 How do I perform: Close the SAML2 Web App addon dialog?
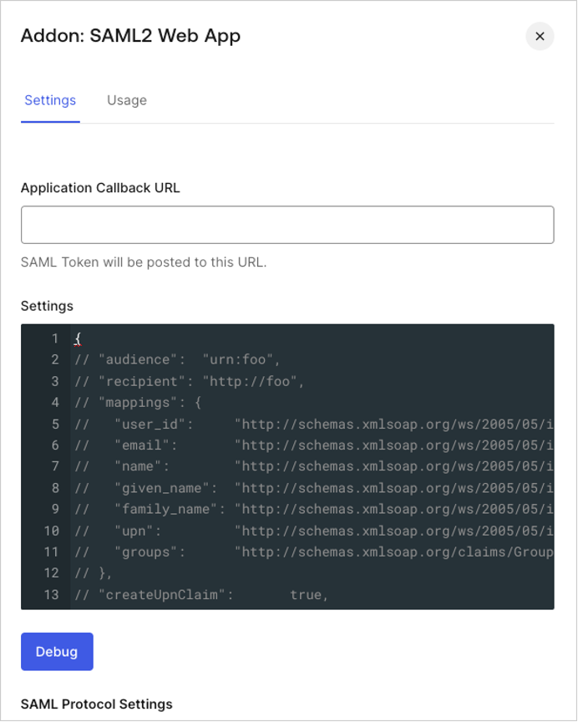(540, 36)
